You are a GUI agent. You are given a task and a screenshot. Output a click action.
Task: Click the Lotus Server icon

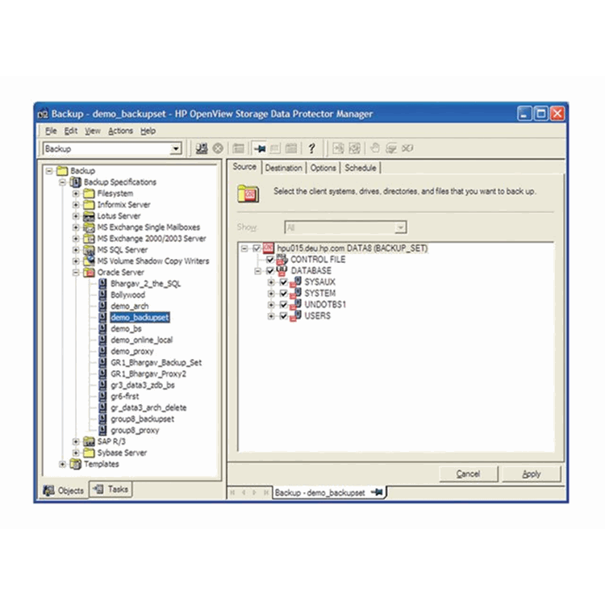(x=89, y=216)
